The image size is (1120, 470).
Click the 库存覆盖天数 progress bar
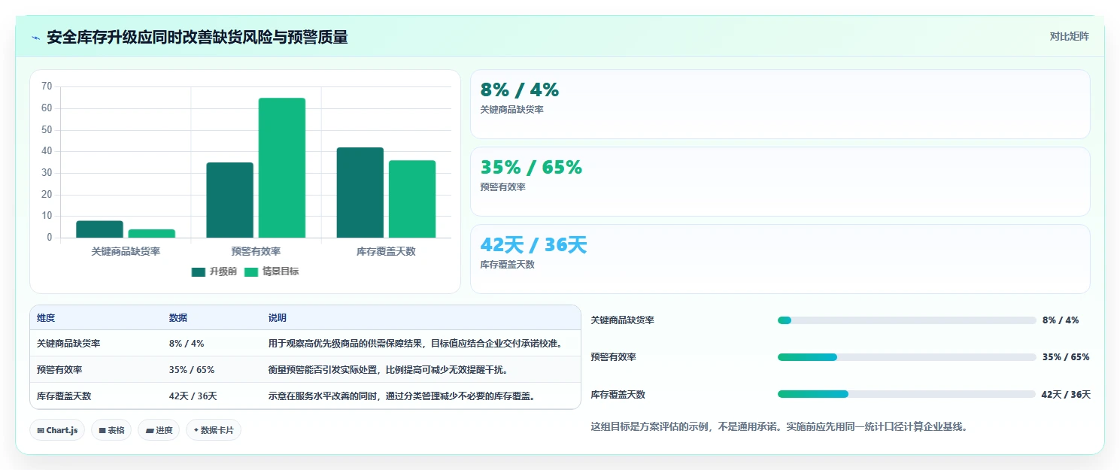click(x=907, y=394)
